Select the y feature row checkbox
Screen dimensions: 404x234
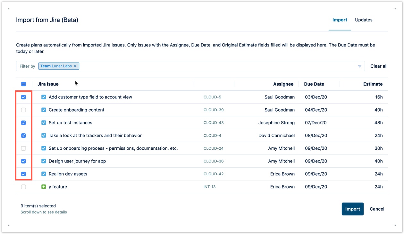point(23,187)
